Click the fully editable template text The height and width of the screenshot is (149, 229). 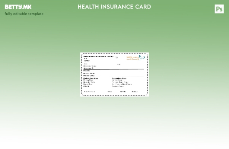coord(24,14)
